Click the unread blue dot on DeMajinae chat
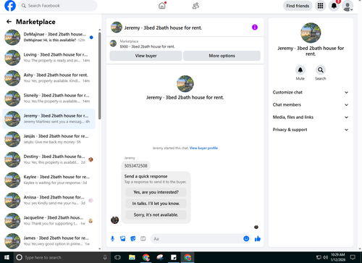Image resolution: width=362 pixels, height=263 pixels. [x=91, y=37]
